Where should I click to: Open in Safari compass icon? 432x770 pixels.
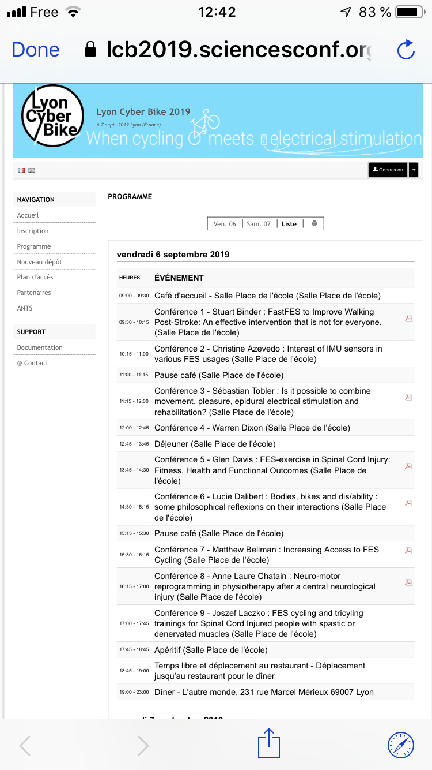[x=401, y=745]
